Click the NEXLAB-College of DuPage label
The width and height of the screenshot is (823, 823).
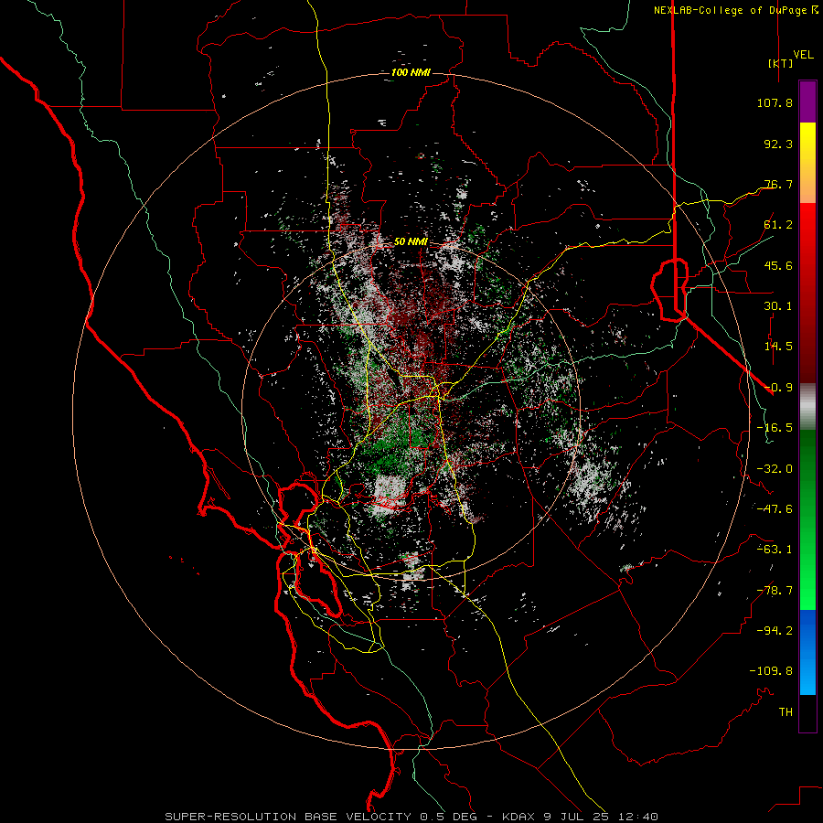point(736,10)
